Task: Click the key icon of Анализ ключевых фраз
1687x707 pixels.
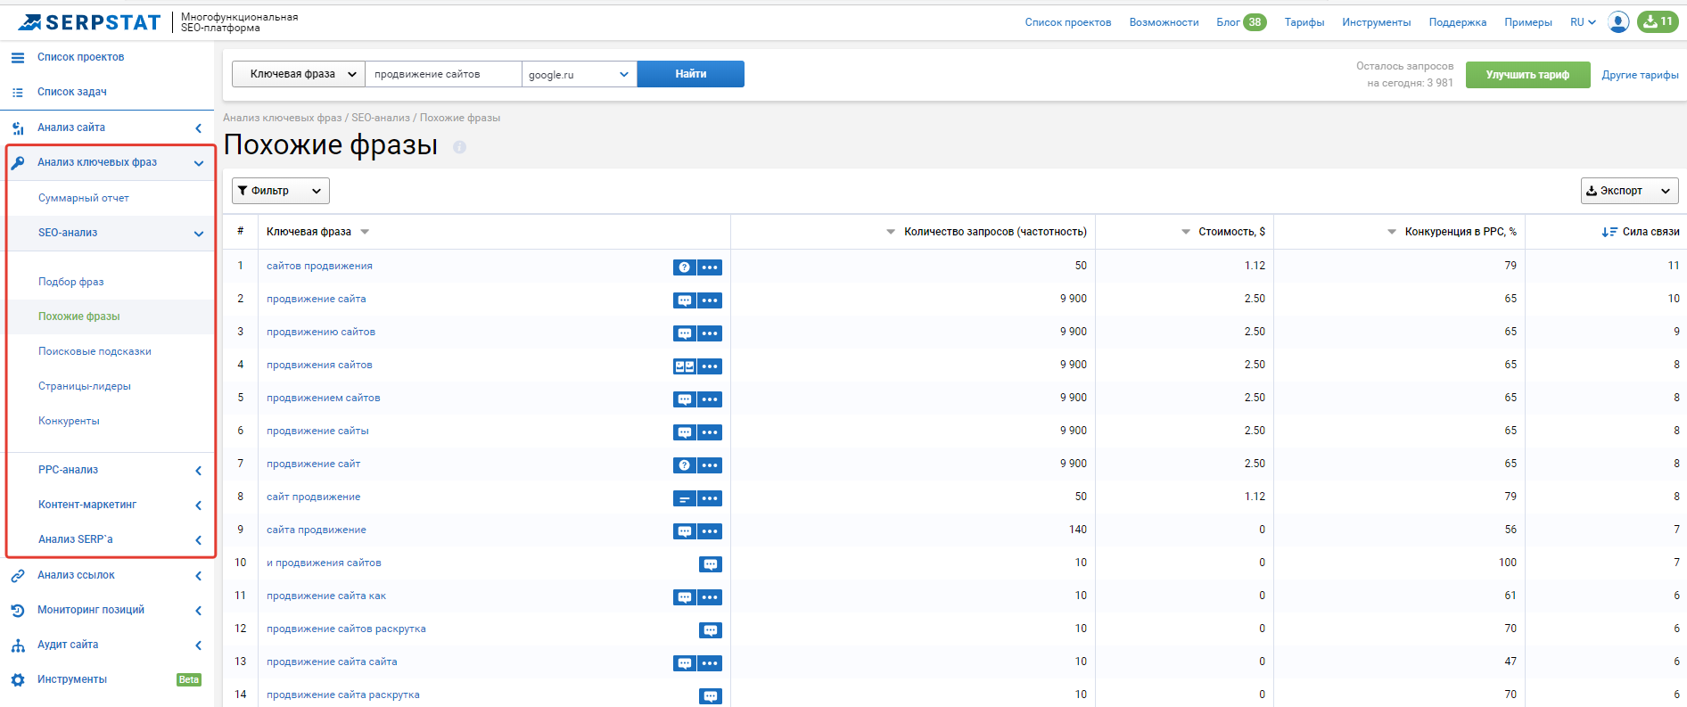Action: [18, 162]
